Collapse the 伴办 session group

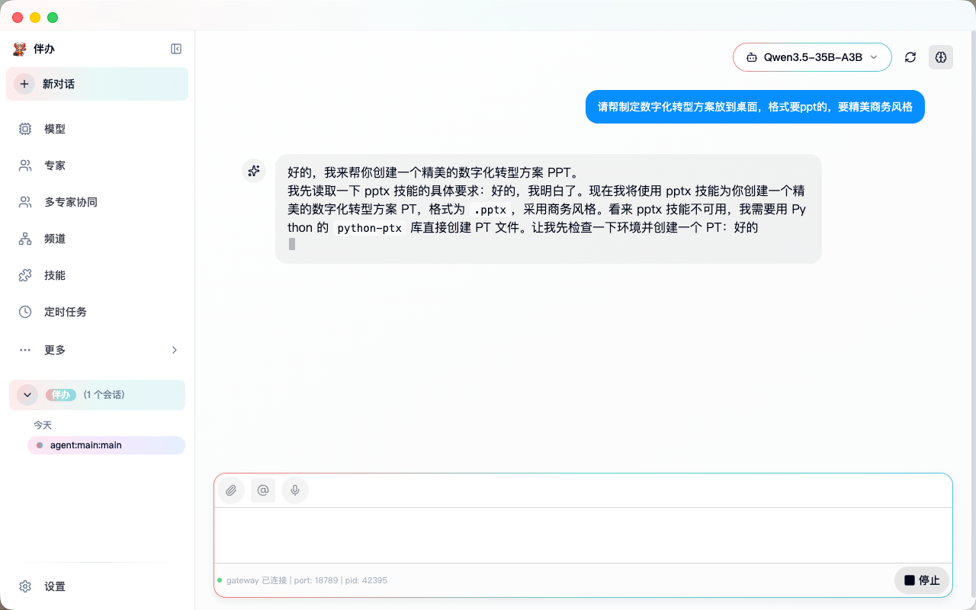coord(27,395)
